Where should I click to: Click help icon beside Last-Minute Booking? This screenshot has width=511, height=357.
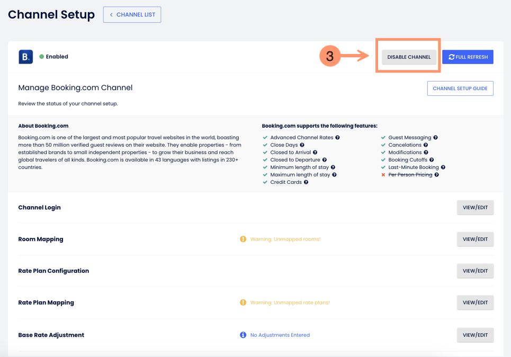pos(443,167)
